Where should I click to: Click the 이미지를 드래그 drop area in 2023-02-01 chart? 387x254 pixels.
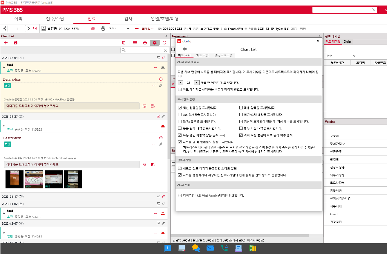tap(72, 106)
